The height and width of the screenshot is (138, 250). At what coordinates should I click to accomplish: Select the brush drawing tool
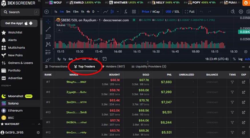point(48,59)
